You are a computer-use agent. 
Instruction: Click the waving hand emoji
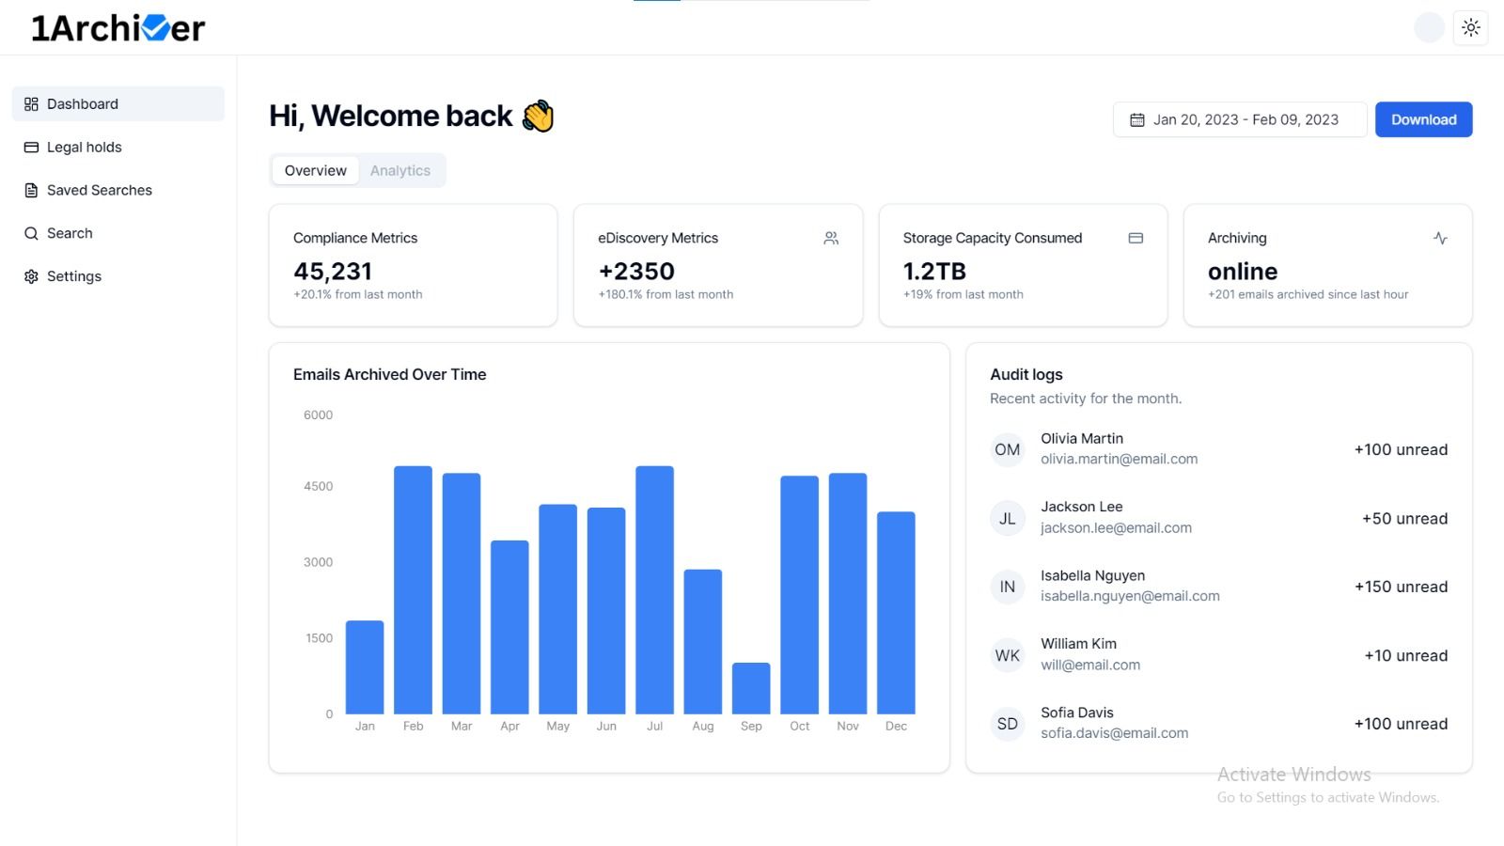pyautogui.click(x=539, y=117)
